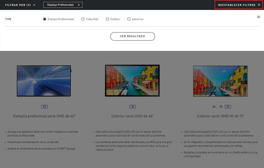Tick the Outdoor filter checkbox
The image size is (264, 168).
(x=107, y=19)
